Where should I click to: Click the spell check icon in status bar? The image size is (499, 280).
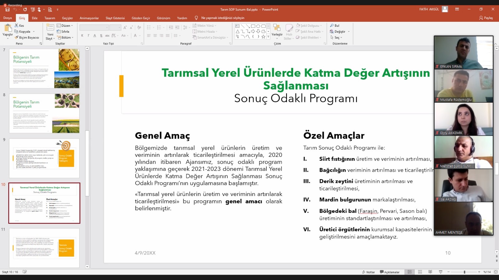coord(25,272)
